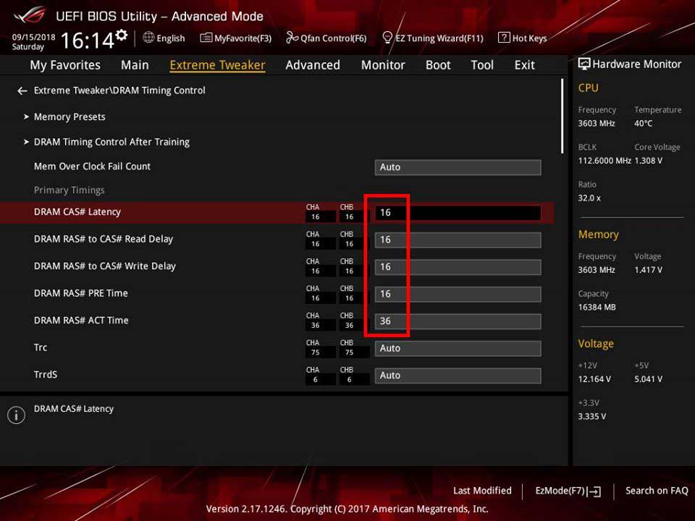Click the globe language icon
This screenshot has height=521, width=695.
pos(148,38)
